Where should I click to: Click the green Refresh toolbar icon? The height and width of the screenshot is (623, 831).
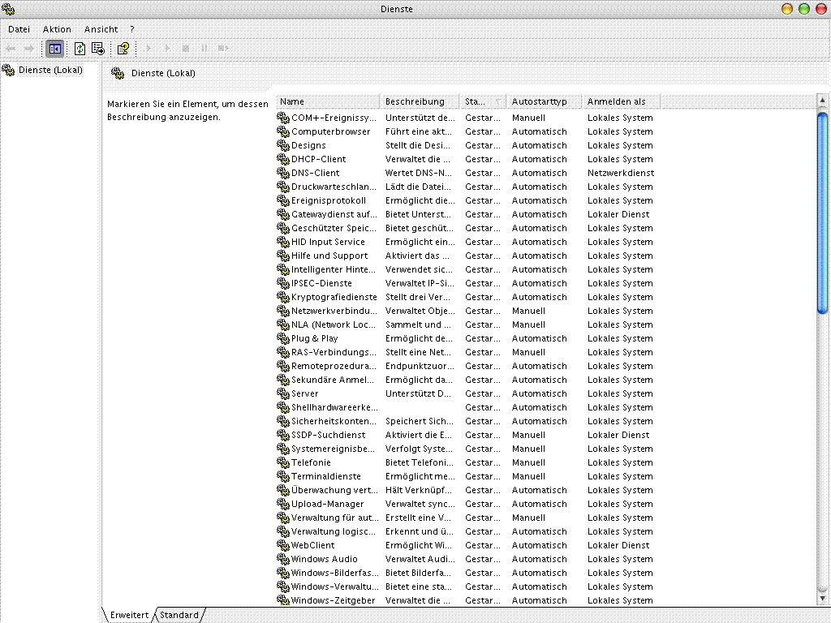(80, 49)
